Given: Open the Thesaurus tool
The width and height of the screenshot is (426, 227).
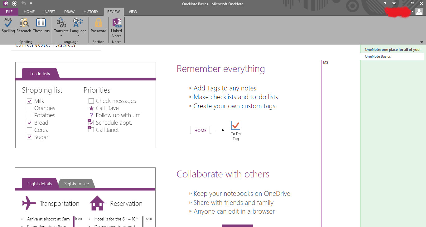Looking at the screenshot, I should tap(41, 25).
